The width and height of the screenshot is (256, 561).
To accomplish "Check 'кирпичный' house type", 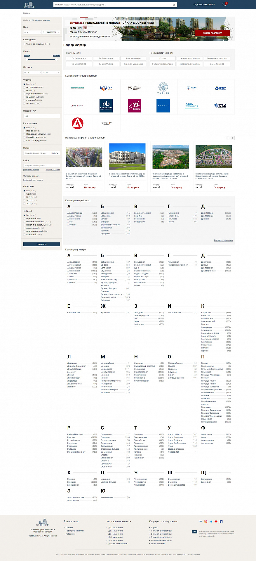I will pyautogui.click(x=25, y=219).
